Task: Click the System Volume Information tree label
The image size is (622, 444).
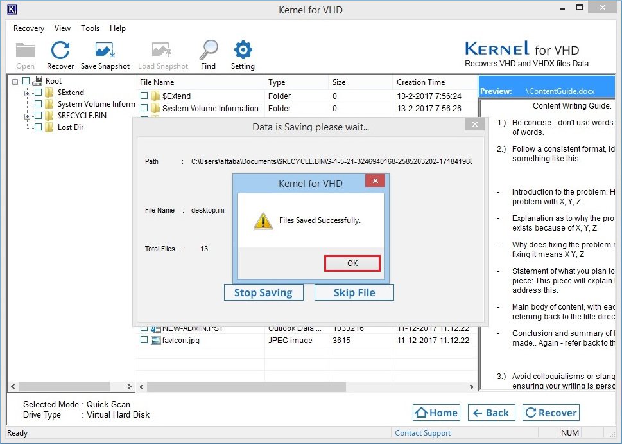Action: [96, 104]
